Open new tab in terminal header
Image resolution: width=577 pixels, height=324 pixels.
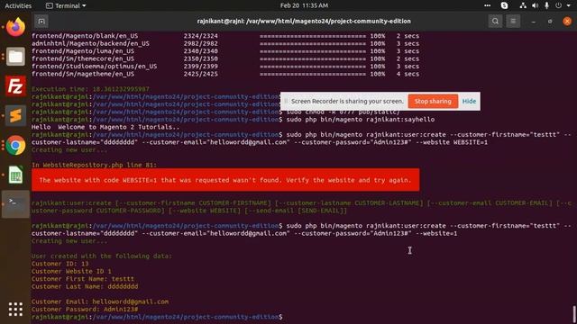[41, 22]
